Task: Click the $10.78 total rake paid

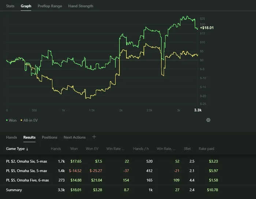Action: [212, 190]
